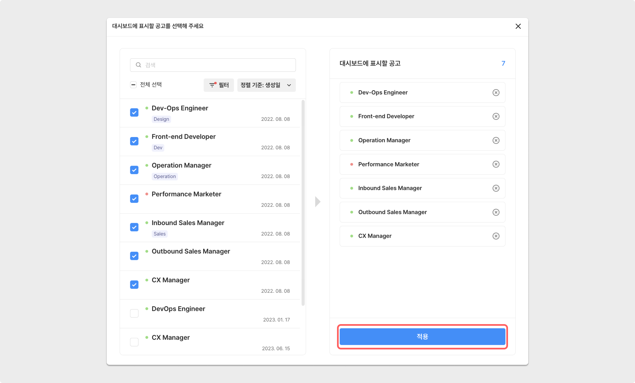
Task: Check the DevOps Engineer 2023 checkbox
Action: coord(134,313)
